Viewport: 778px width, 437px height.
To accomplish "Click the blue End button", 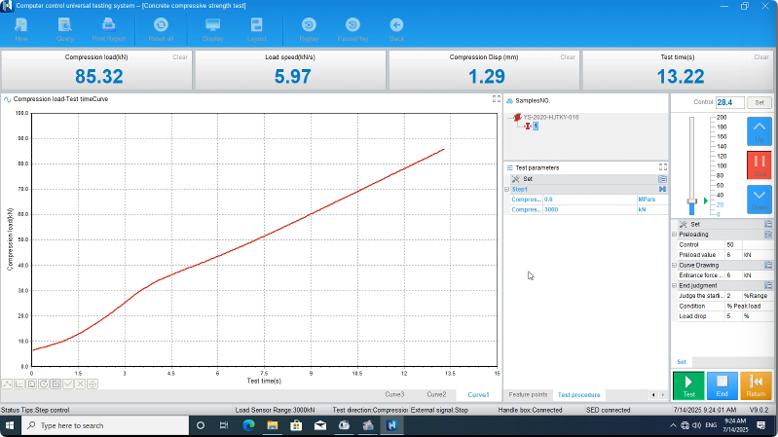I will (x=722, y=385).
